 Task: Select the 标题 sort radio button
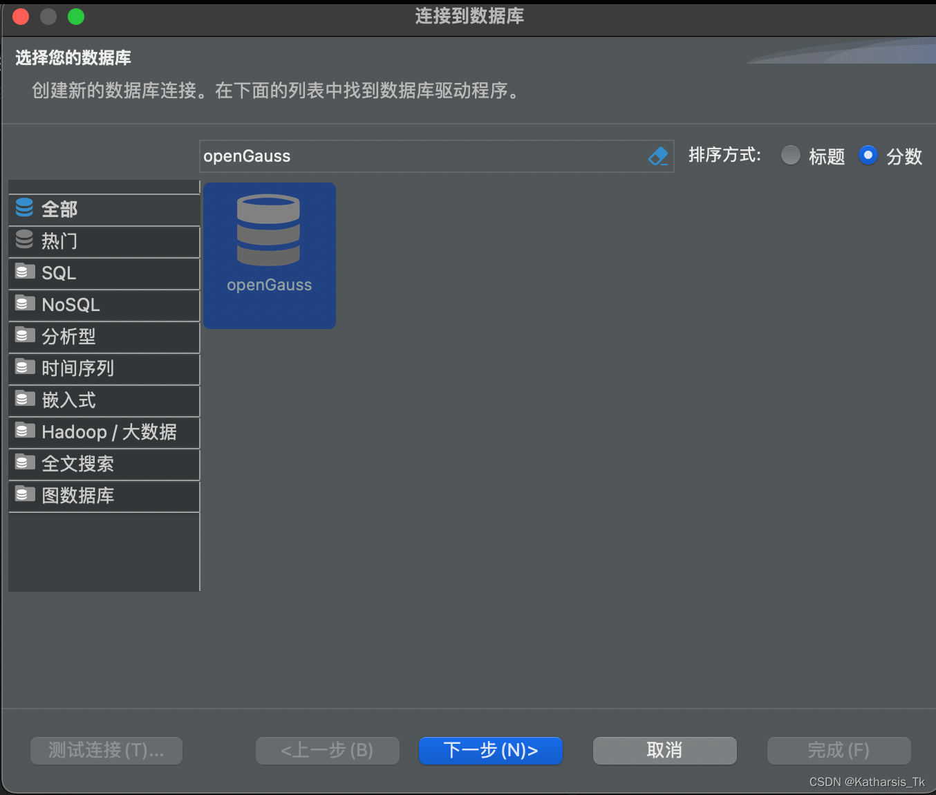790,156
